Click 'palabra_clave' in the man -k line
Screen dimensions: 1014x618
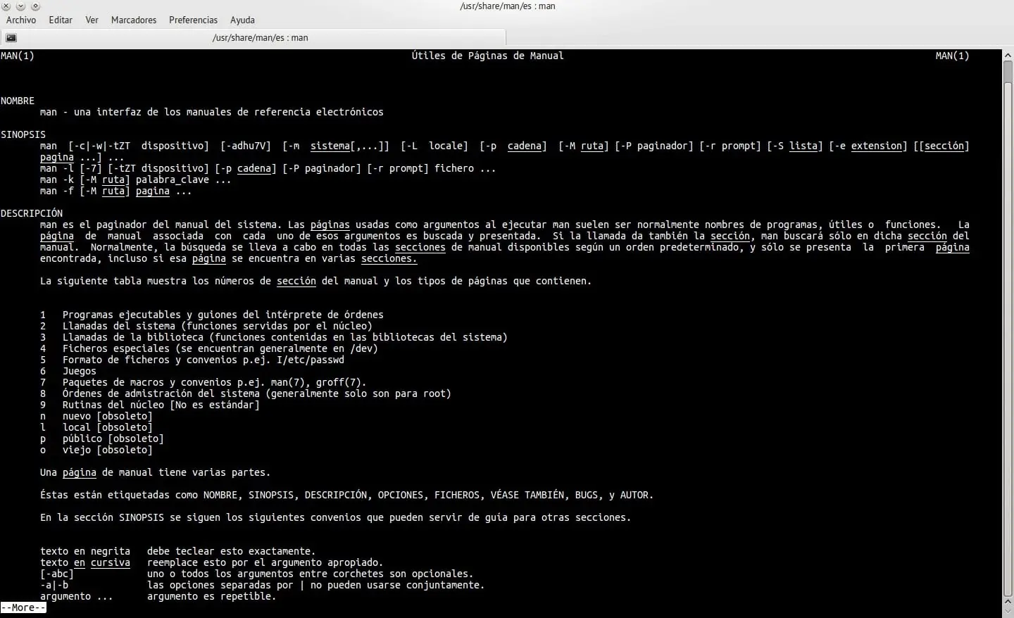tap(173, 179)
